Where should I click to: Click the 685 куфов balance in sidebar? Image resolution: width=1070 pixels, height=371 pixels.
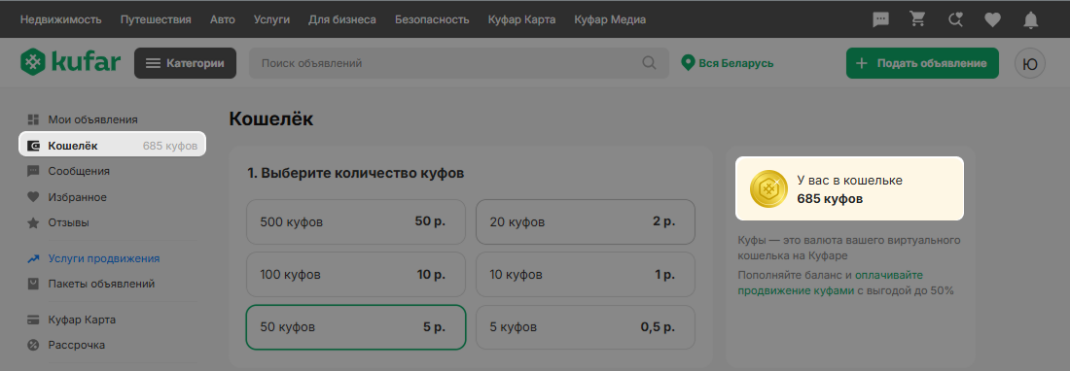click(170, 146)
